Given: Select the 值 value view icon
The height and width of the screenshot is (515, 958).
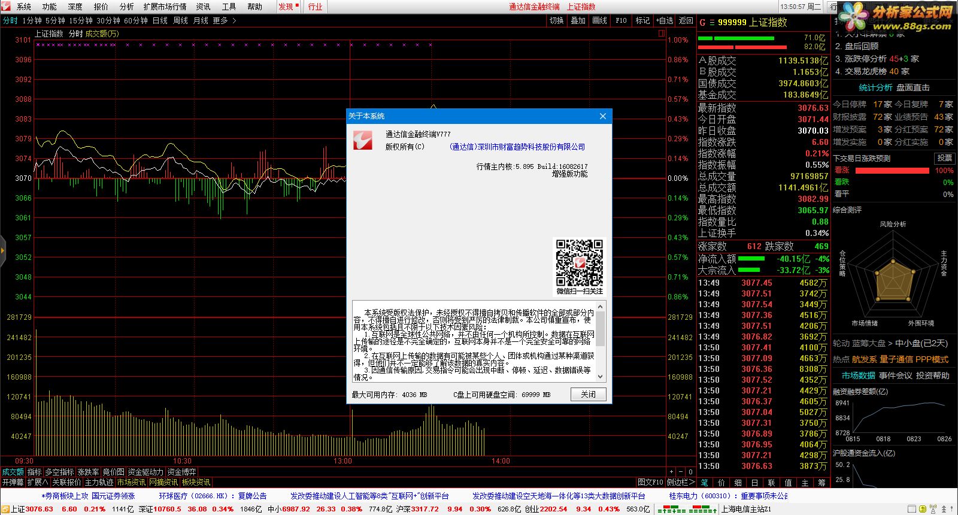Looking at the screenshot, I should [789, 482].
